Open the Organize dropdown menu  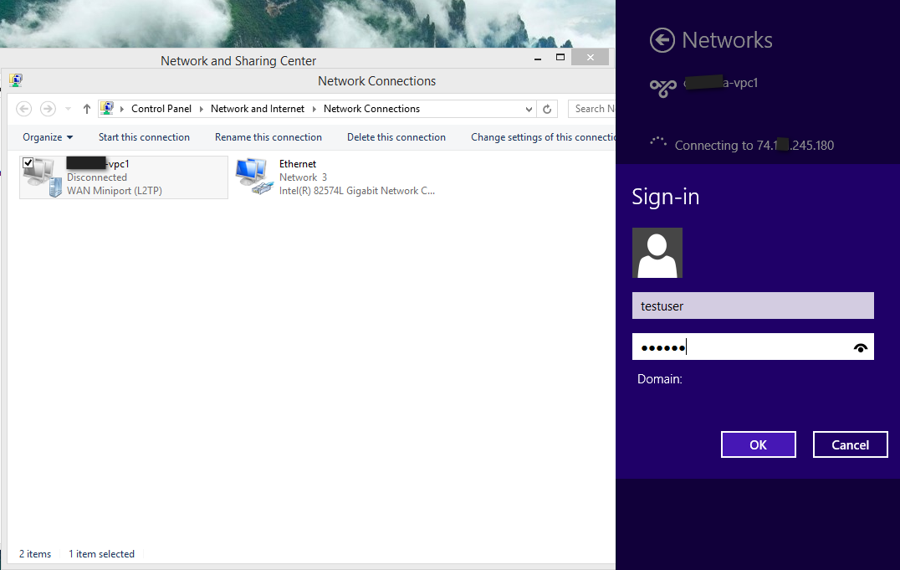pos(47,136)
